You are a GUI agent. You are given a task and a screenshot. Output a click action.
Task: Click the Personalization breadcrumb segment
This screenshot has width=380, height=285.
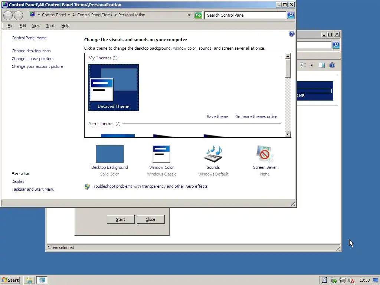[132, 15]
